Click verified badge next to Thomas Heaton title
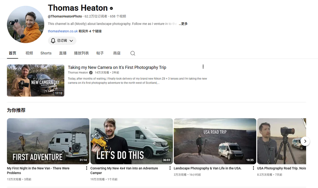This screenshot has width=318, height=188. pyautogui.click(x=111, y=8)
